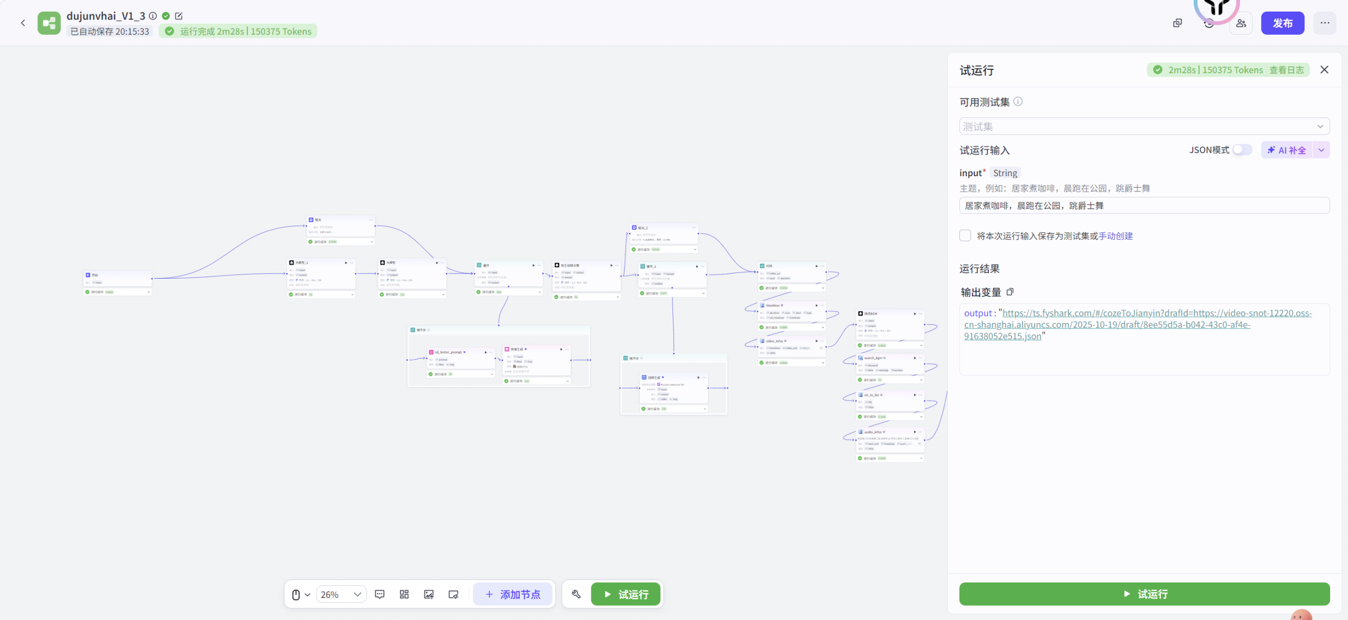This screenshot has width=1348, height=620.
Task: Open the 26% zoom level dropdown
Action: pyautogui.click(x=341, y=594)
